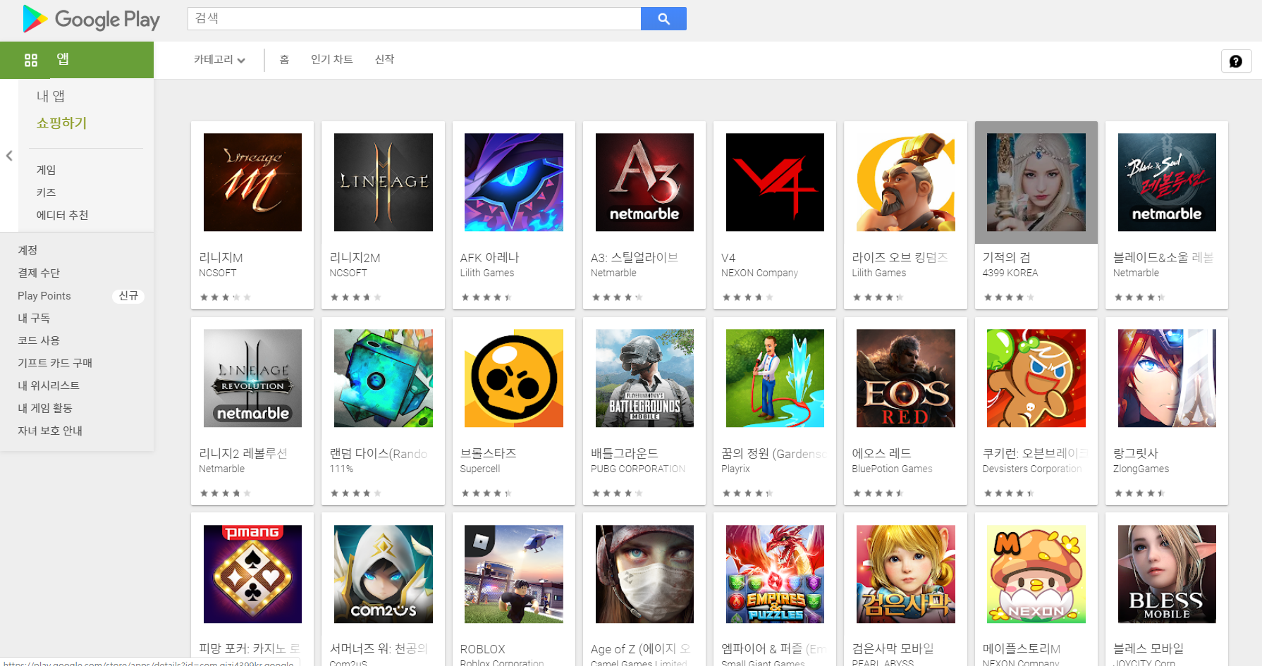Open the 기적의 검 app icon

point(1036,183)
